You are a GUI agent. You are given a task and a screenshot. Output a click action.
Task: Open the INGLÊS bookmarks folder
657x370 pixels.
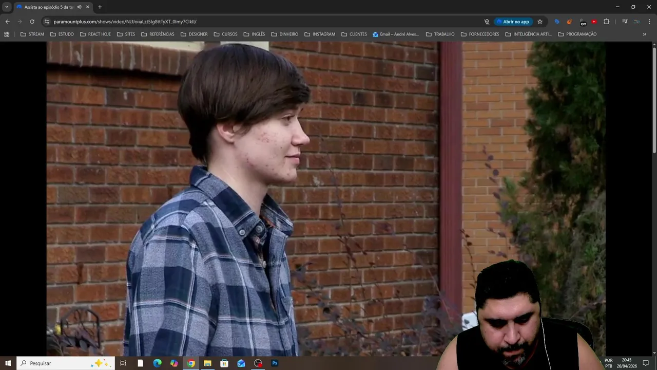255,34
